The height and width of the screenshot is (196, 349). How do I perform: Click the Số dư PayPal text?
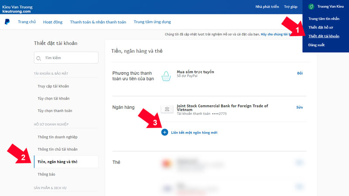pos(187,76)
